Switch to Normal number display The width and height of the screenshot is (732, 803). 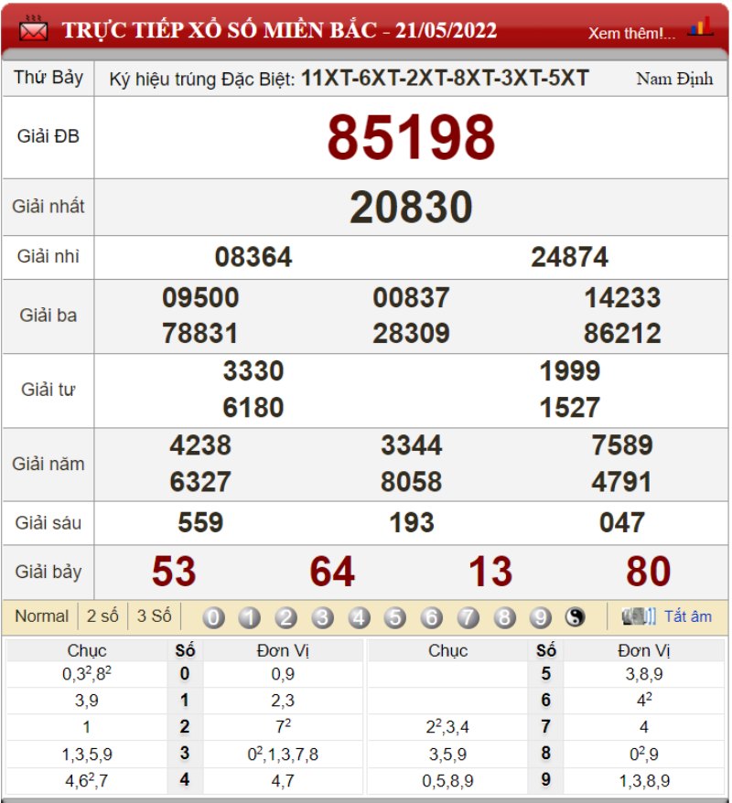tap(41, 616)
